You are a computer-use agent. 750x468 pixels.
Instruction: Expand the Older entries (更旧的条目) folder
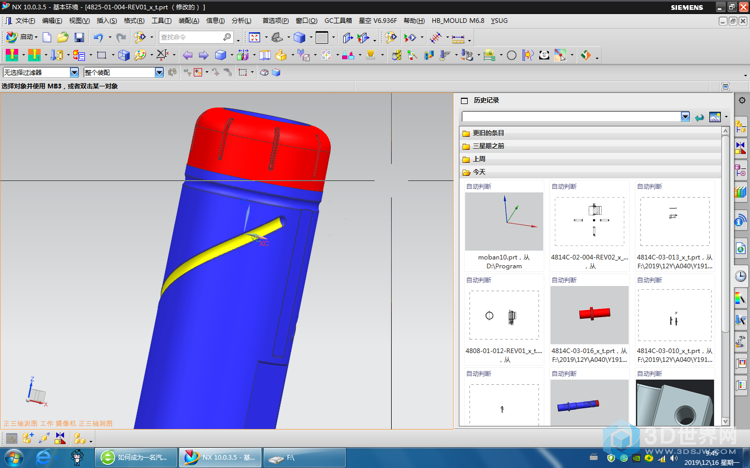[x=591, y=133]
